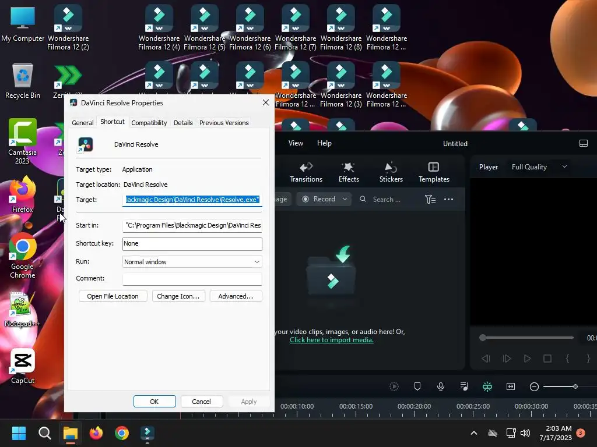597x447 pixels.
Task: Click the play button in Filmora player
Action: [x=527, y=359]
